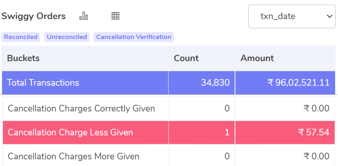The image size is (338, 166).
Task: Click the 34,830 total count cell
Action: 201,83
